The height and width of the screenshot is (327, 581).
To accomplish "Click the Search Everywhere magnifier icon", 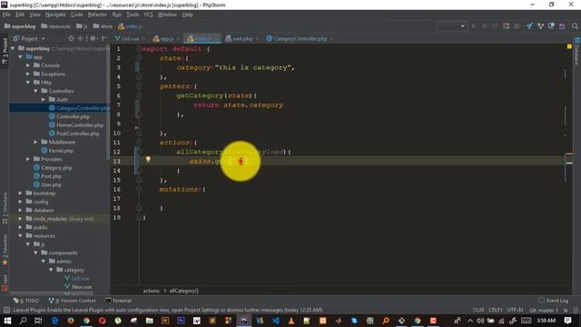I will 575,26.
